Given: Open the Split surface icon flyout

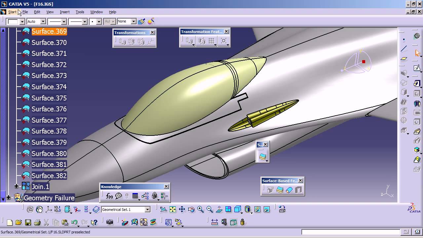Looking at the screenshot, I should point(267,161).
